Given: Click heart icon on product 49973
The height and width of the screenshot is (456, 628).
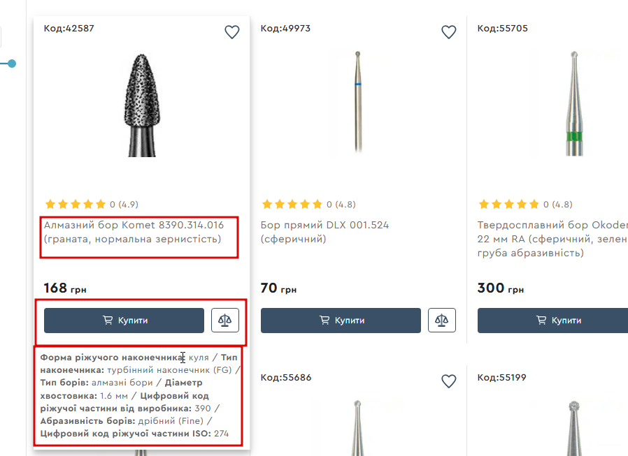Looking at the screenshot, I should pos(449,32).
